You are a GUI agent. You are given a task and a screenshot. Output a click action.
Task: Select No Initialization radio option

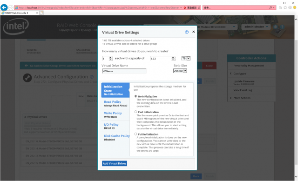(135, 96)
